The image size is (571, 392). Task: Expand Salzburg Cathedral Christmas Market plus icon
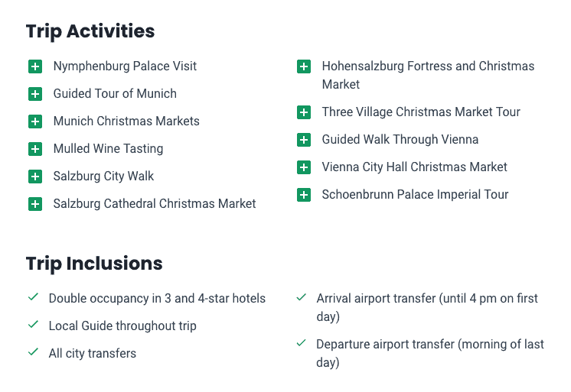pos(35,204)
